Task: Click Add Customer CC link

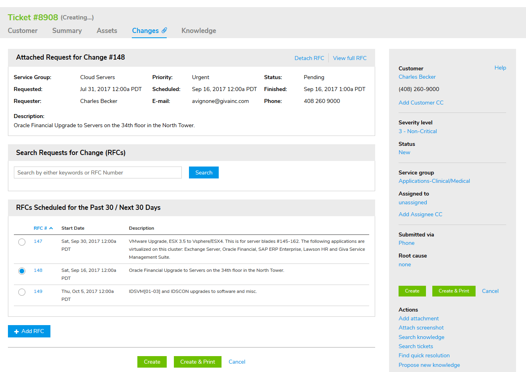Action: click(x=421, y=103)
